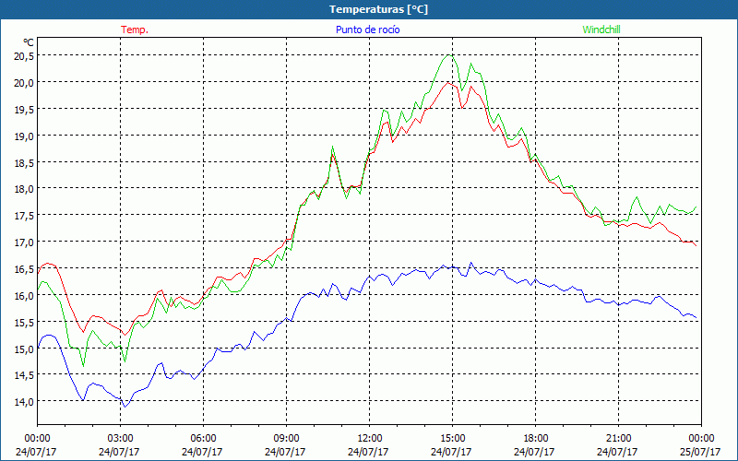Click the blue dew point minimum near 03:00
Image resolution: width=738 pixels, height=461 pixels.
tap(125, 407)
